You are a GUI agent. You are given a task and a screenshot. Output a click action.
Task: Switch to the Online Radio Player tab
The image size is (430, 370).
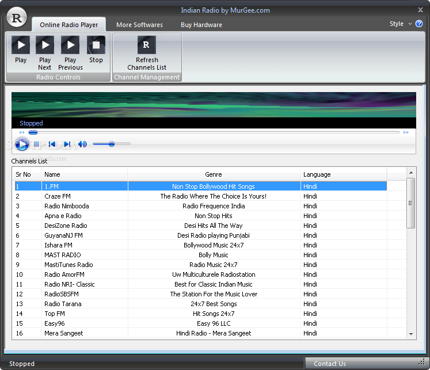tap(69, 25)
